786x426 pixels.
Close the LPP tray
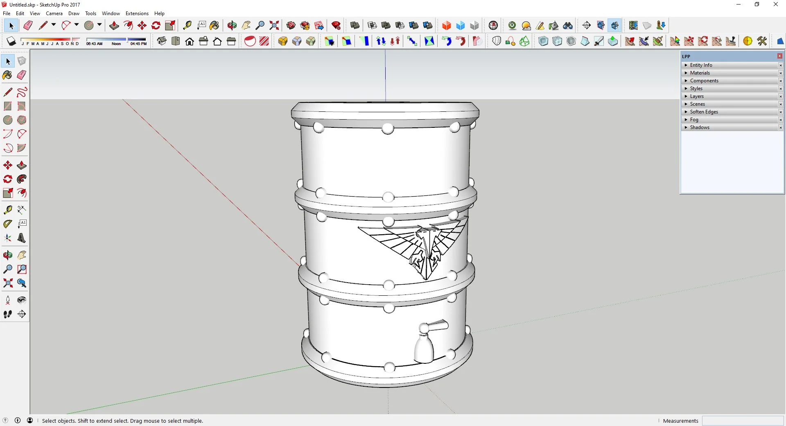(780, 56)
